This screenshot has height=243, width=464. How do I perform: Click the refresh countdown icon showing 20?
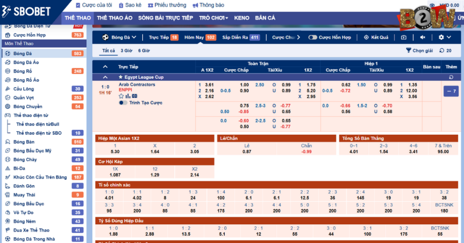tap(442, 51)
